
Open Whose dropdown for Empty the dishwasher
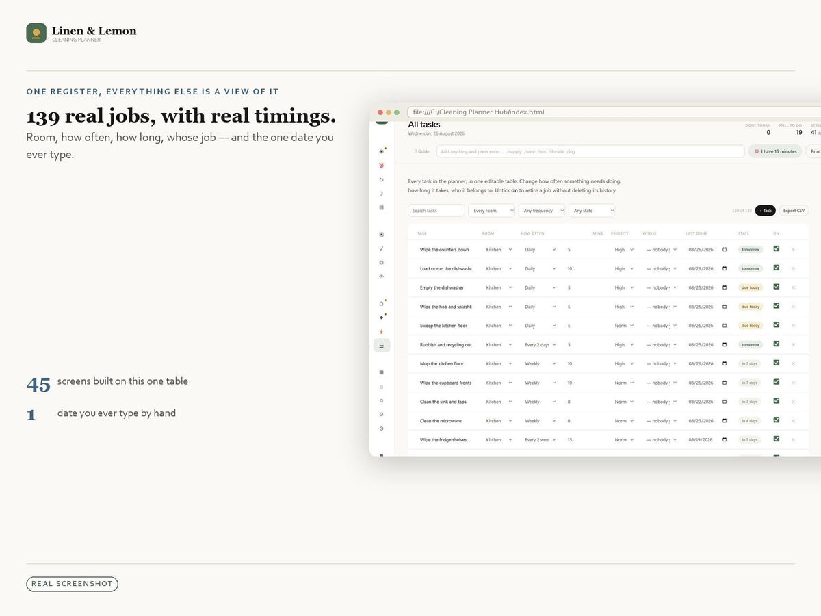coord(662,287)
